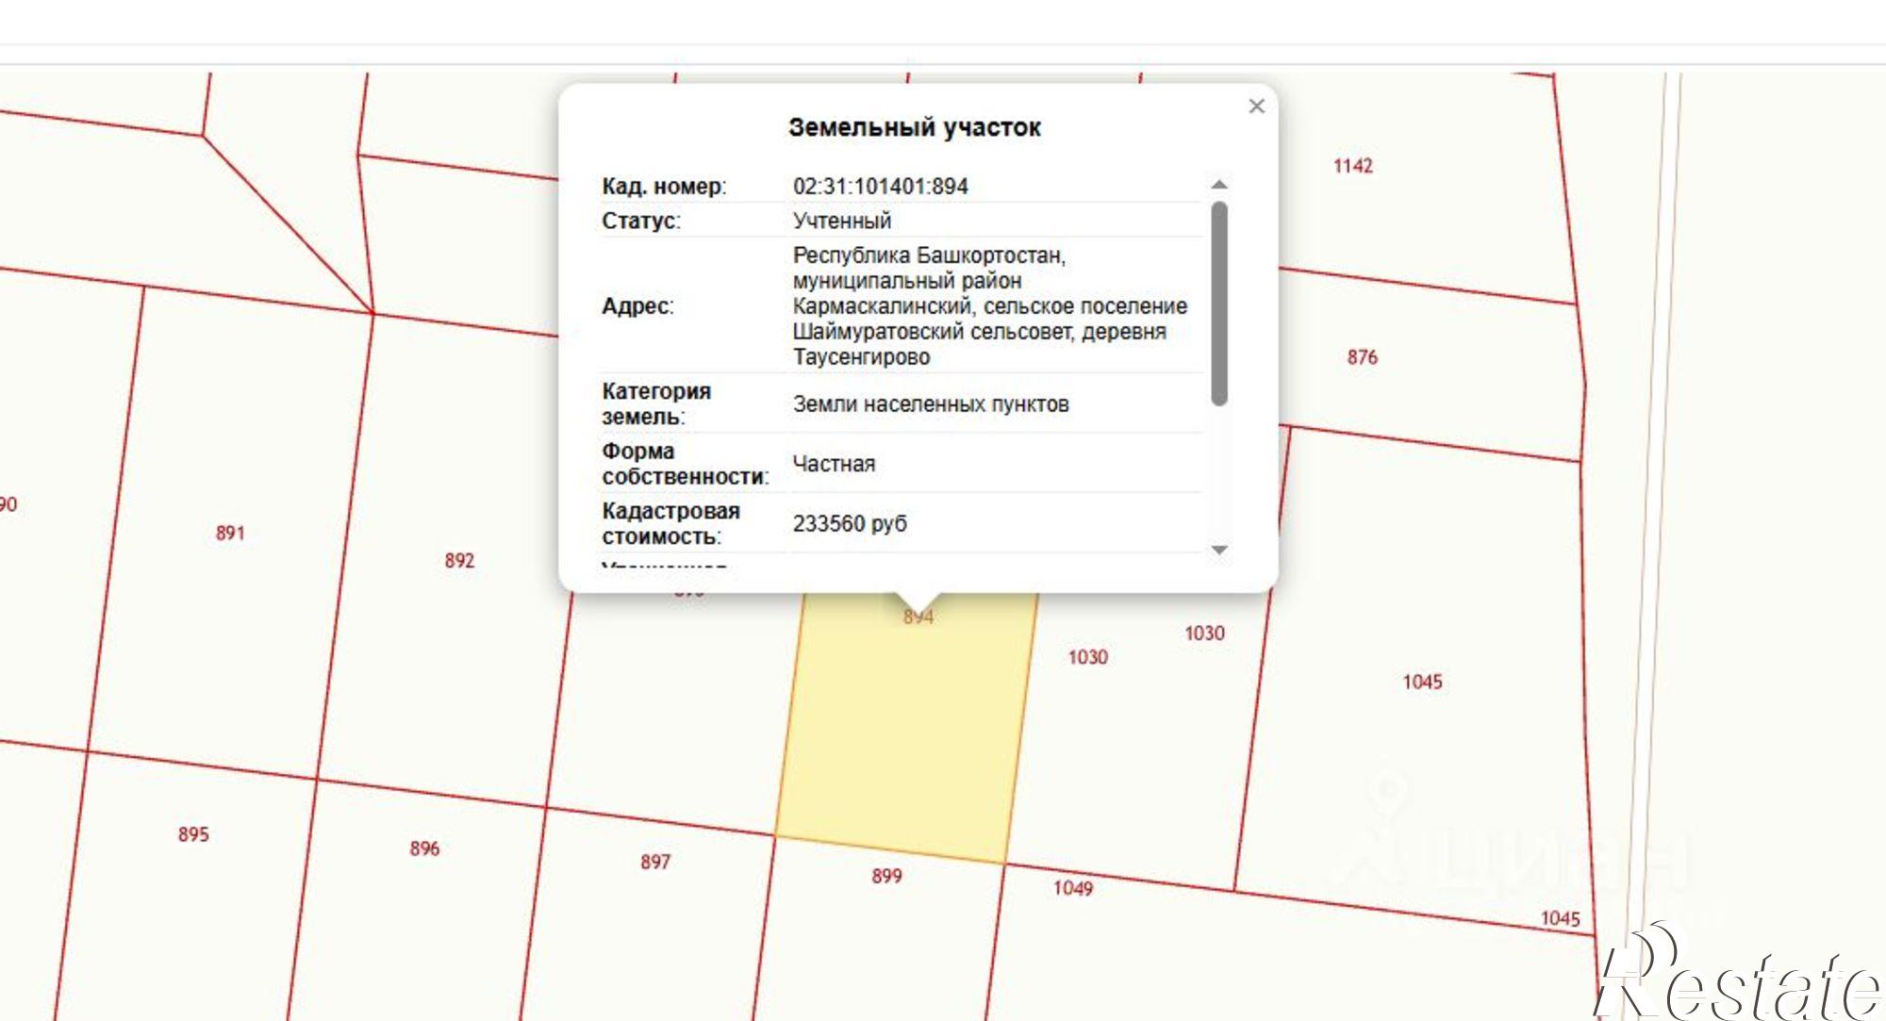This screenshot has height=1021, width=1886.
Task: Select parcel 896 on the map
Action: (424, 848)
